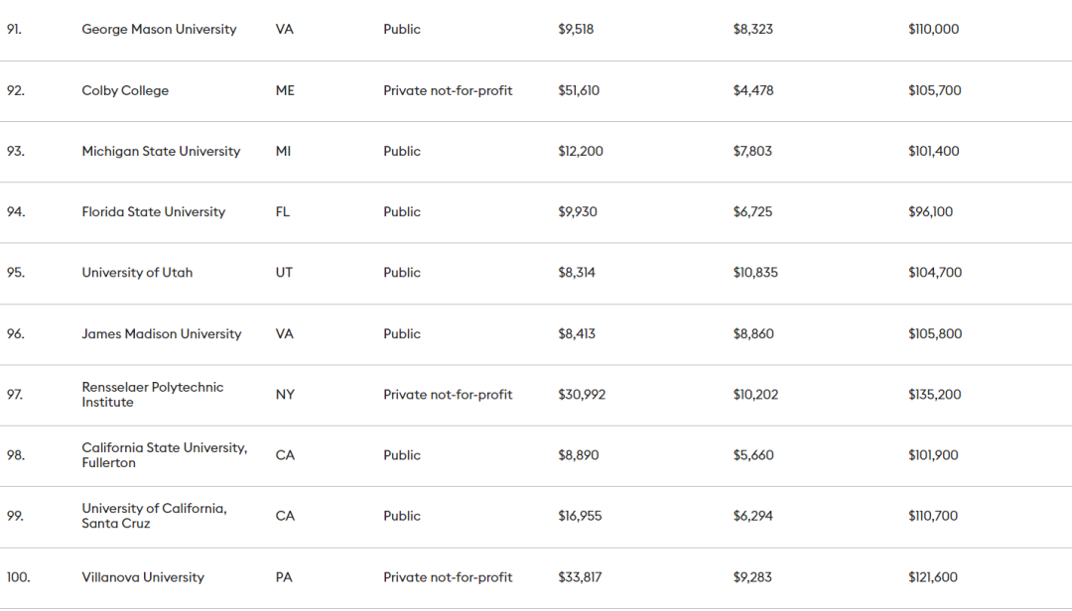
Task: Click the $135,200 earnings value
Action: pyautogui.click(x=934, y=395)
